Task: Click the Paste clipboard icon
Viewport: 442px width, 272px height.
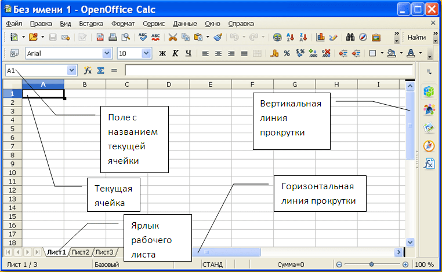Action: point(198,37)
